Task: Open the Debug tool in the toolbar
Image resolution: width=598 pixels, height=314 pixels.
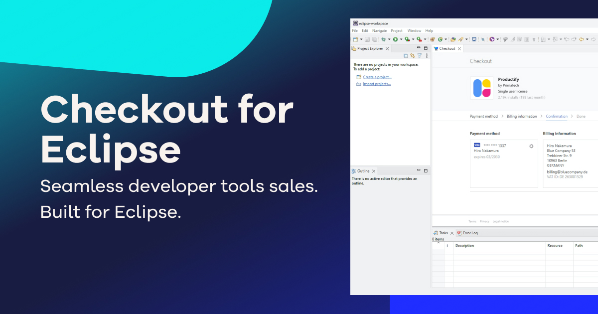Action: [x=383, y=39]
